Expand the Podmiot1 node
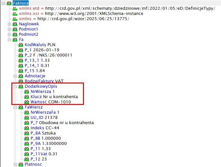The image size is (221, 167). (9, 29)
